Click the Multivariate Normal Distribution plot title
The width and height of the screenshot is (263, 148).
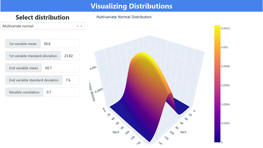[124, 17]
